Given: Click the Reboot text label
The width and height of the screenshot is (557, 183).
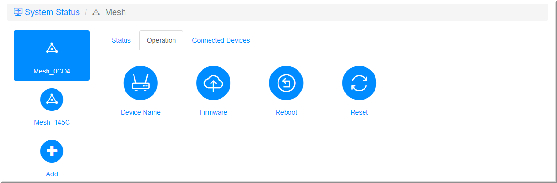Looking at the screenshot, I should point(286,112).
